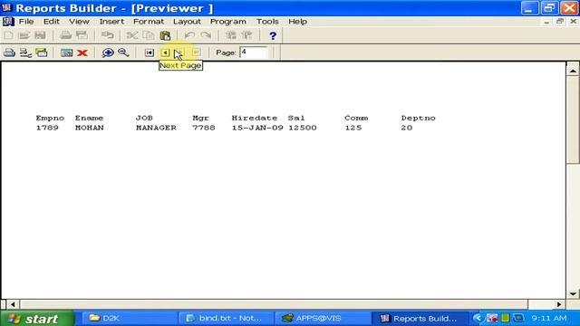Image resolution: width=580 pixels, height=326 pixels.
Task: Click the Mail icon in the top toolbar
Action: (82, 35)
